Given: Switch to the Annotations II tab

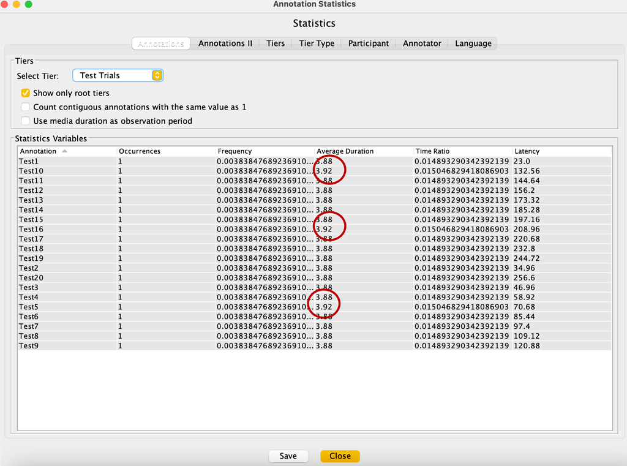Looking at the screenshot, I should tap(225, 43).
